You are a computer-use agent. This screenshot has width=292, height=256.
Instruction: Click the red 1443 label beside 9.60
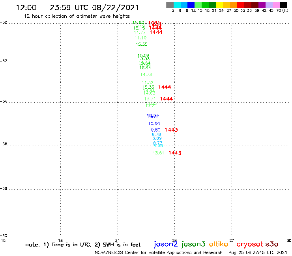pyautogui.click(x=171, y=130)
